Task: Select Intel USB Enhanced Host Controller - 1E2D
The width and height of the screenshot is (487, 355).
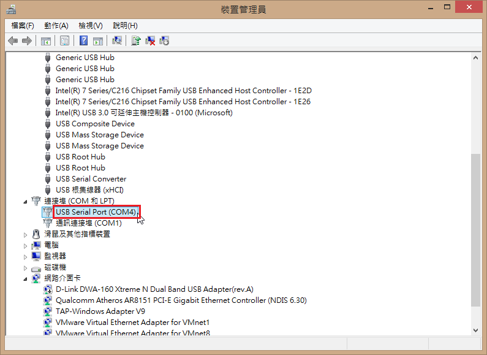Action: (183, 91)
